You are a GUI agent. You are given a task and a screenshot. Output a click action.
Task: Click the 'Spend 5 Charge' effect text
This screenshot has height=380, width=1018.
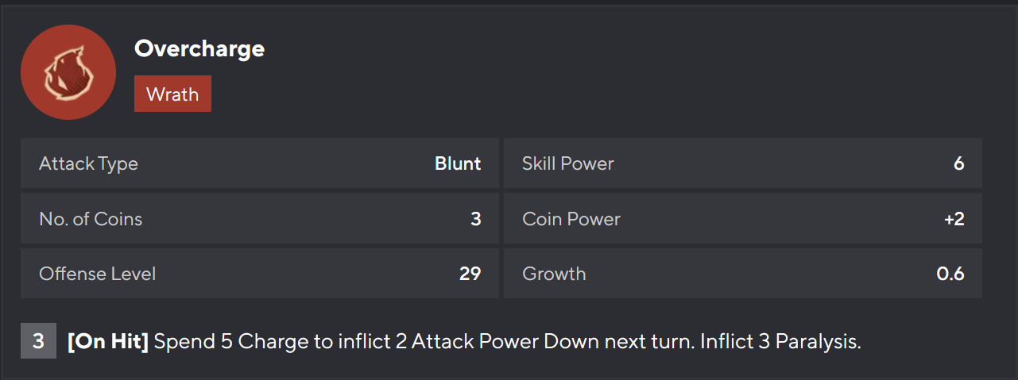coord(234,343)
